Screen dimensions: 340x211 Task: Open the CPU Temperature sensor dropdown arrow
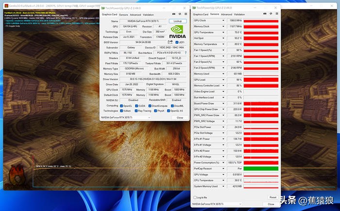pos(223,180)
